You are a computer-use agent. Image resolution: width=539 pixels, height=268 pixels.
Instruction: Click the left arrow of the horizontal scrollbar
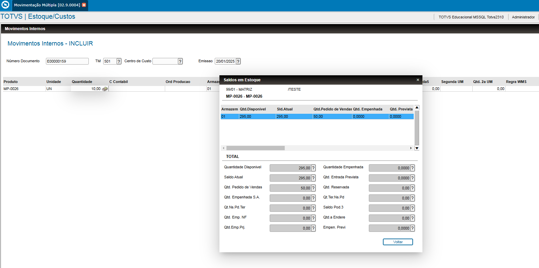pos(223,148)
